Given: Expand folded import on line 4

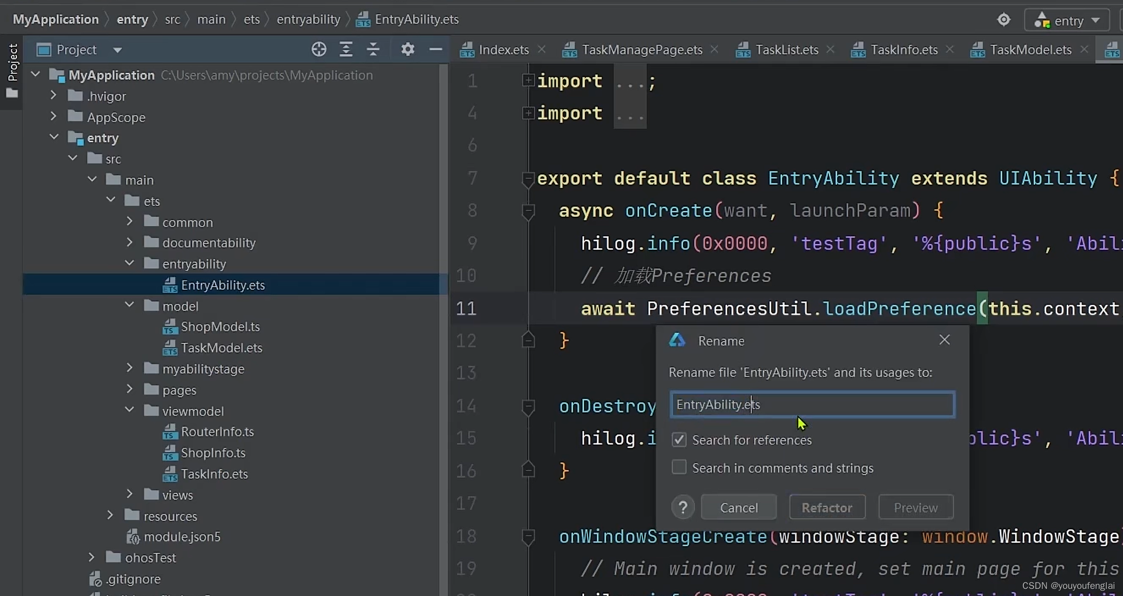Looking at the screenshot, I should pyautogui.click(x=528, y=113).
